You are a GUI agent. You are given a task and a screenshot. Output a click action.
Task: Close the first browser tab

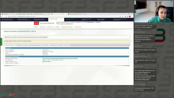tap(17, 14)
